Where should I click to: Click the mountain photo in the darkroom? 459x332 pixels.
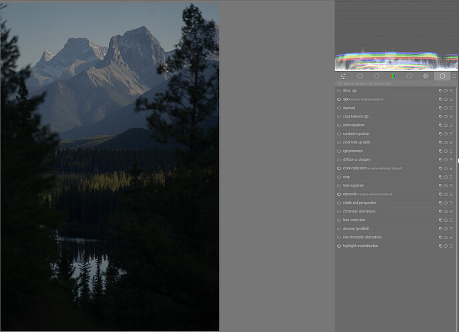[x=110, y=167]
